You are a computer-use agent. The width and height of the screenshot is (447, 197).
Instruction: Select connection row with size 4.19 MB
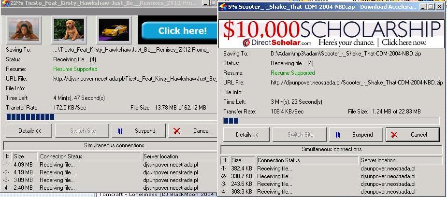pyautogui.click(x=110, y=172)
